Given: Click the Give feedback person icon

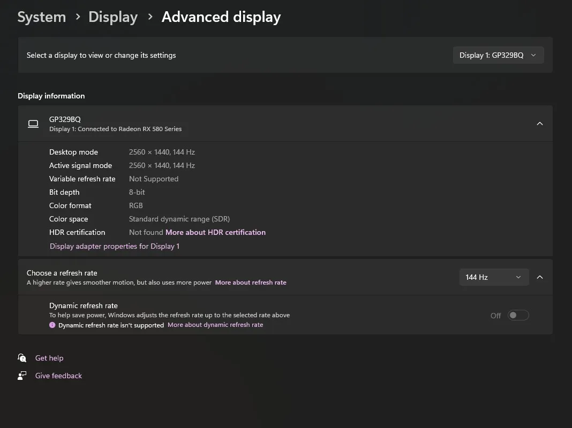Looking at the screenshot, I should click(x=22, y=376).
